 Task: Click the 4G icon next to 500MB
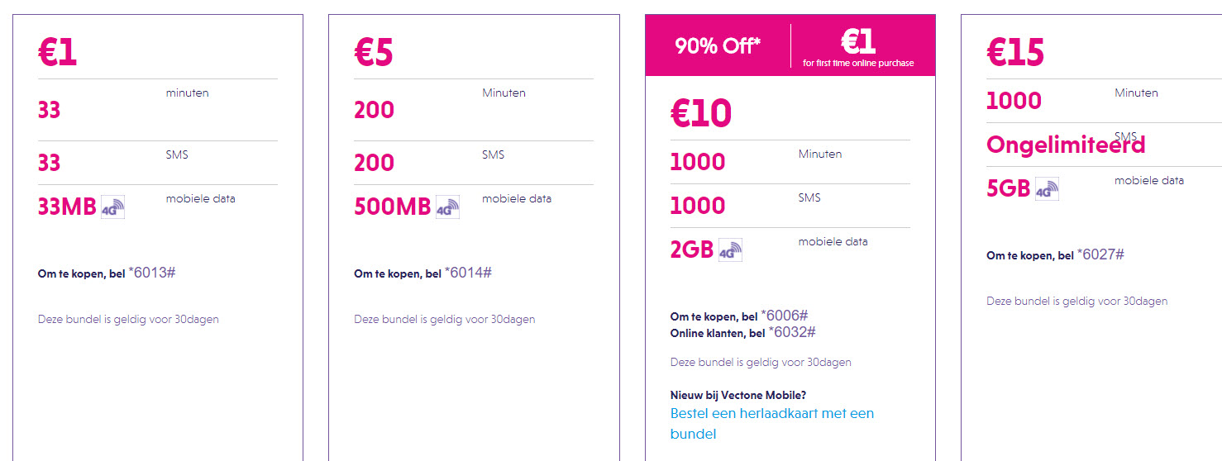pos(447,207)
